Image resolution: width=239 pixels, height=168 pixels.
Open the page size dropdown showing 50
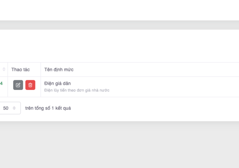pyautogui.click(x=10, y=108)
